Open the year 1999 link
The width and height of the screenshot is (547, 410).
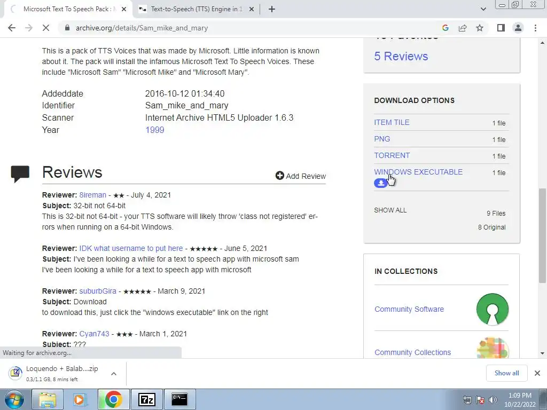tap(154, 130)
